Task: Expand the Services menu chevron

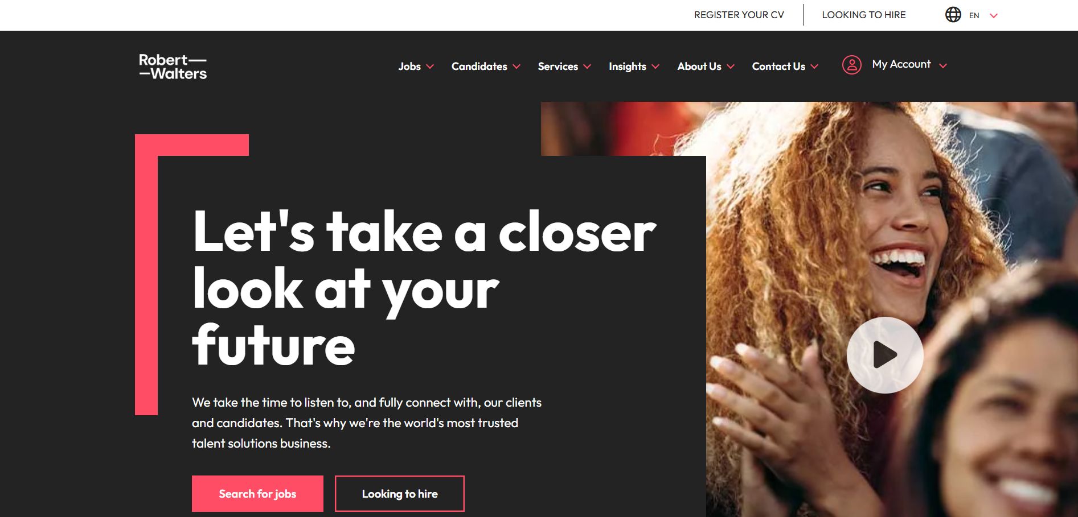Action: tap(587, 67)
